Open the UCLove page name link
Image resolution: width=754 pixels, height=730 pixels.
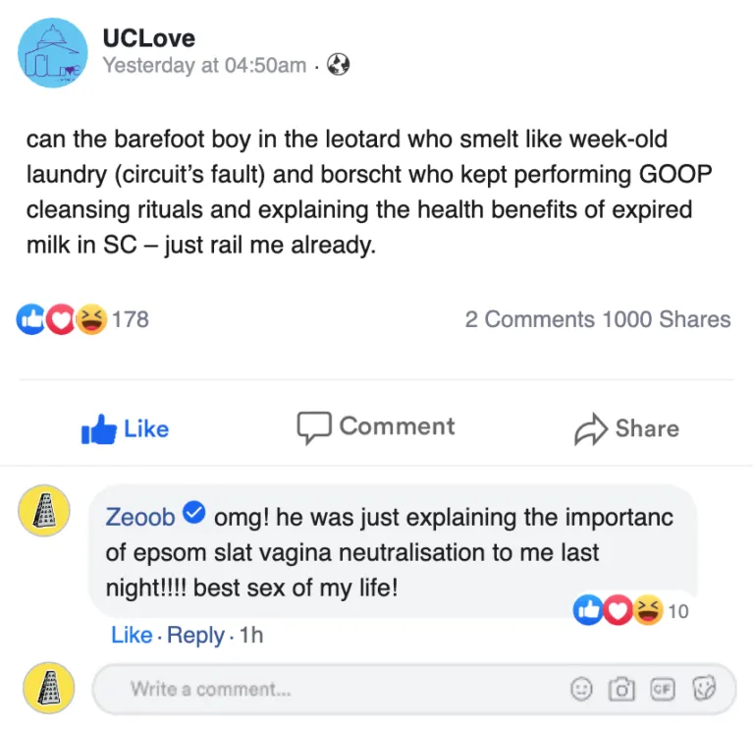point(149,38)
